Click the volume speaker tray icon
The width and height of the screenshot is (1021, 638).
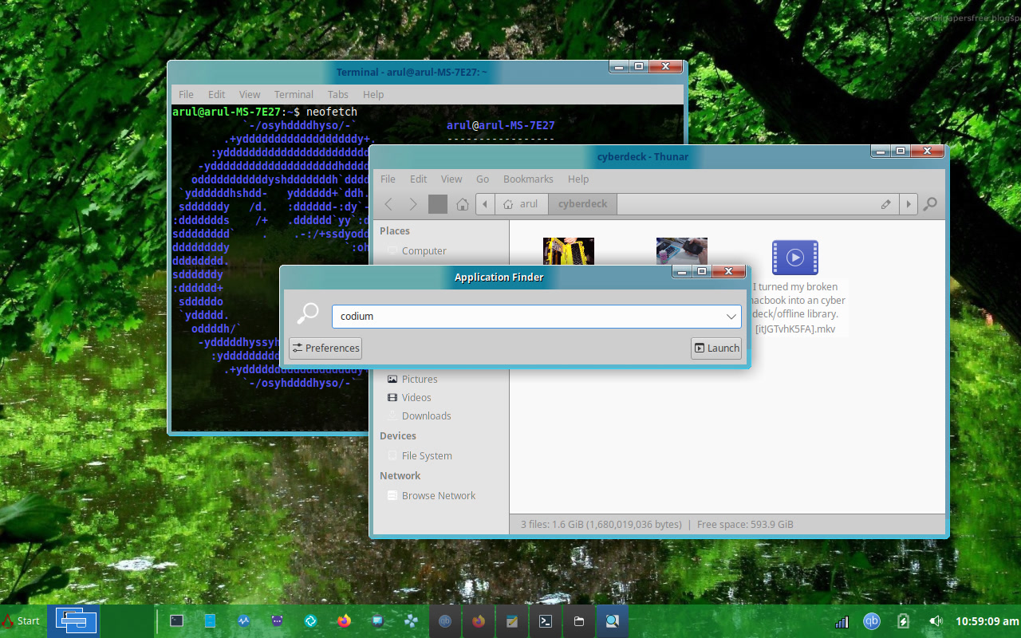936,620
